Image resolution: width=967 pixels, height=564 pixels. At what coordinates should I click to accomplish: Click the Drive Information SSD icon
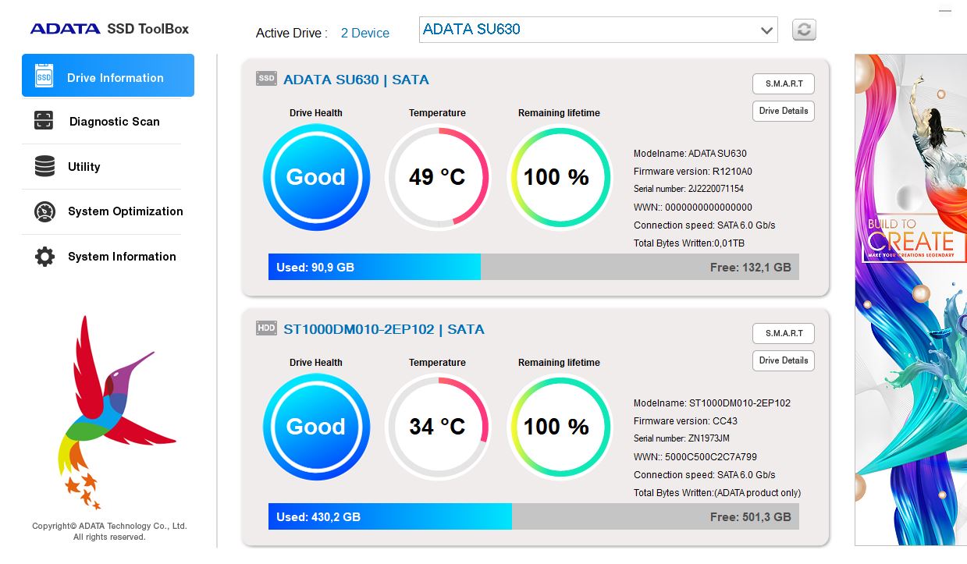point(44,76)
